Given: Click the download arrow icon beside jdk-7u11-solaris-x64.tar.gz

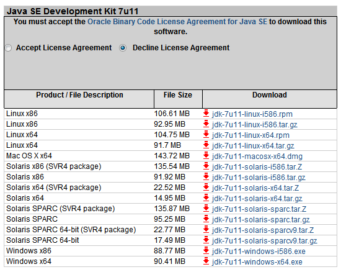Looking at the screenshot, I should click(x=206, y=198).
